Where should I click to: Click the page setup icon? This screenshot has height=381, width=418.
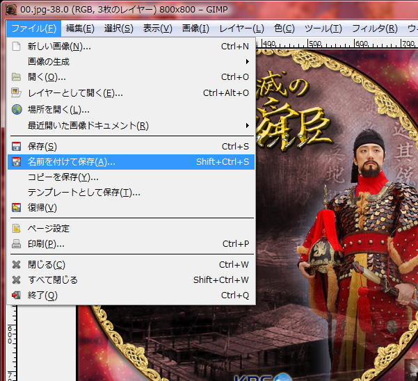tap(16, 228)
